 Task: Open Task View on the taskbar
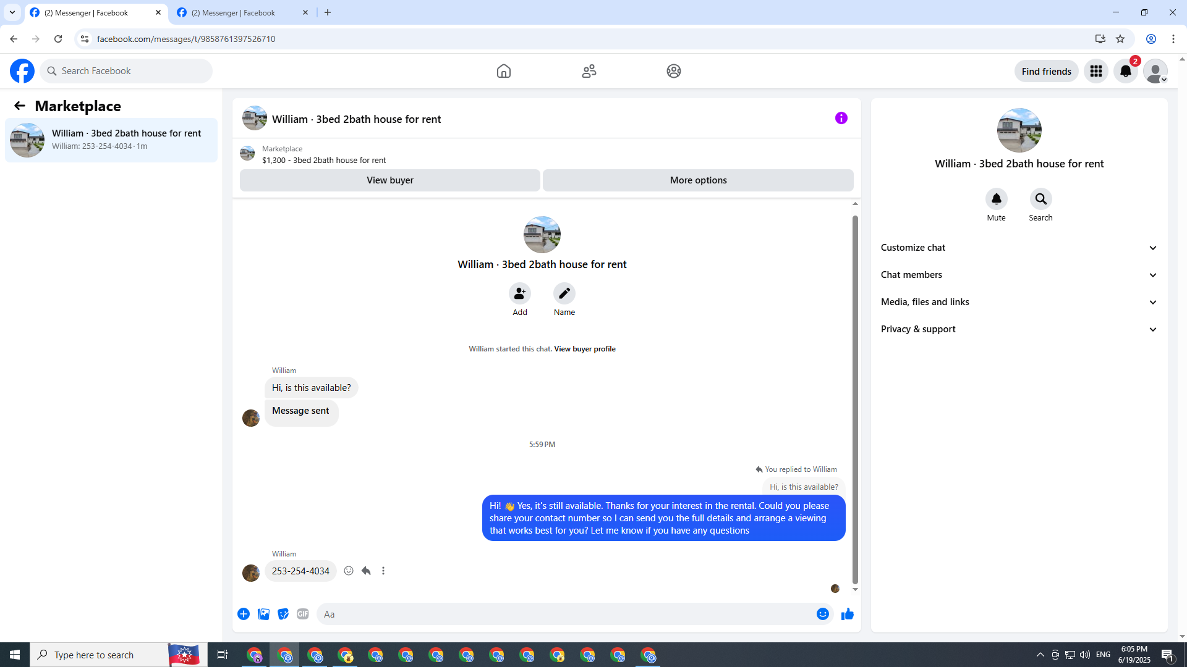click(x=223, y=655)
